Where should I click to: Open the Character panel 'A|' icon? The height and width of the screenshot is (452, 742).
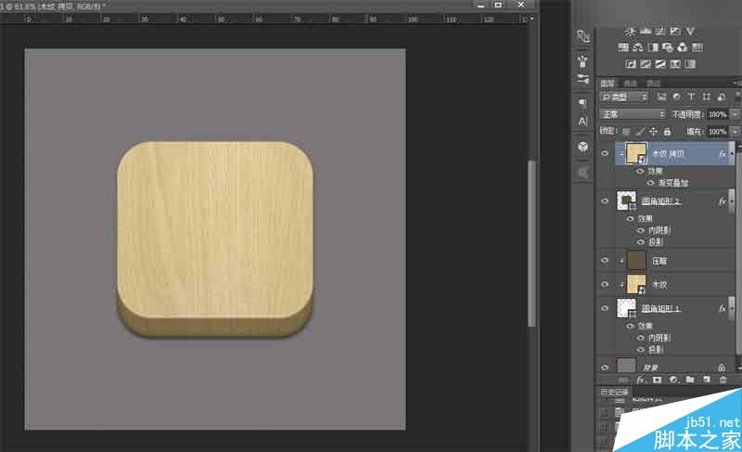pyautogui.click(x=583, y=122)
